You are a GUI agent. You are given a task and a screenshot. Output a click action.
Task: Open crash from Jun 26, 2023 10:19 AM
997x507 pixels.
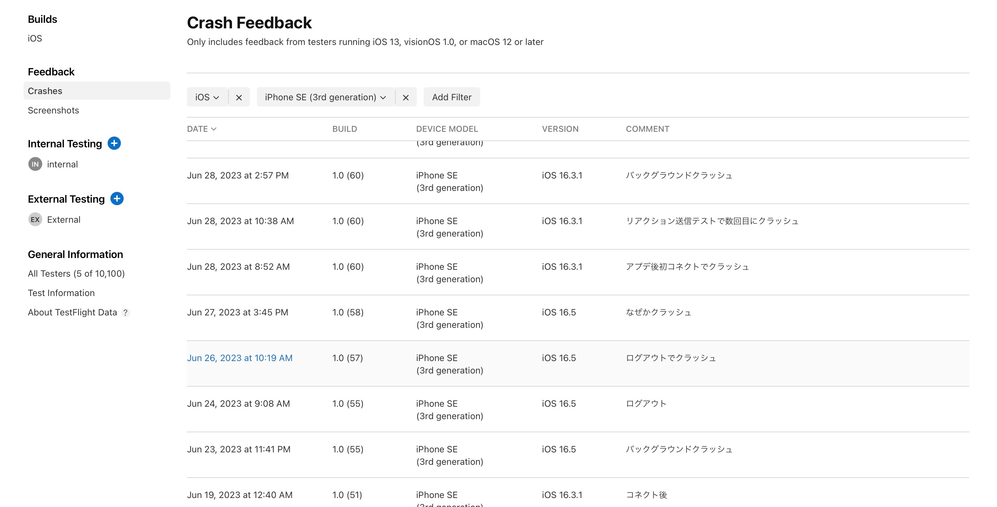click(x=240, y=358)
